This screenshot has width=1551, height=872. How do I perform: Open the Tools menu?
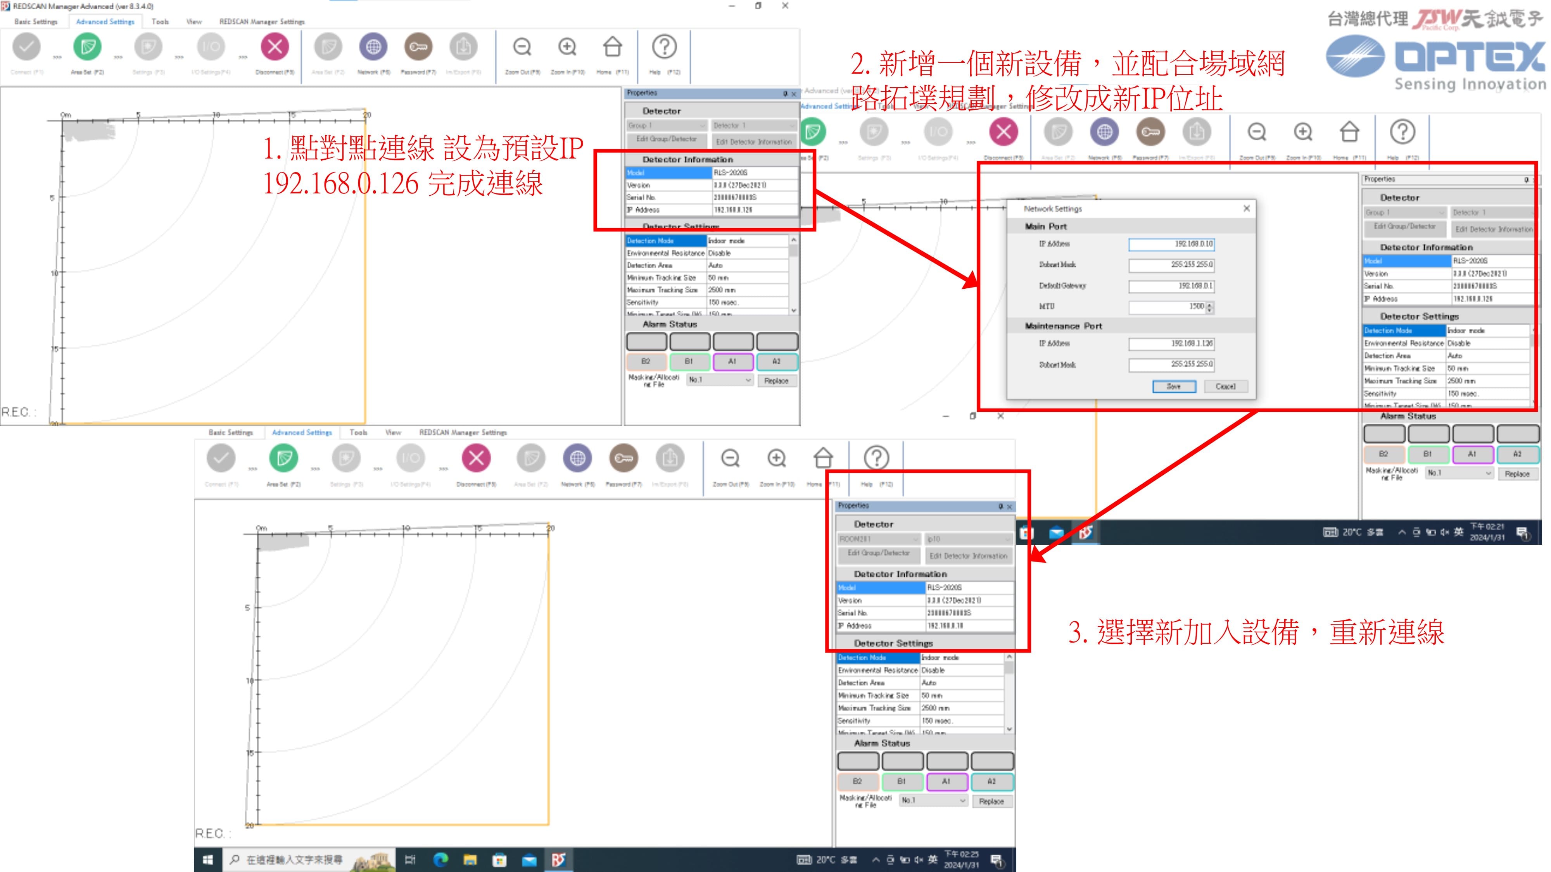pos(160,22)
